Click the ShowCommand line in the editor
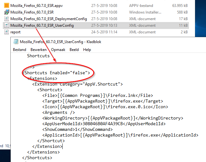This screenshot has width=206, height=162. tap(77, 129)
